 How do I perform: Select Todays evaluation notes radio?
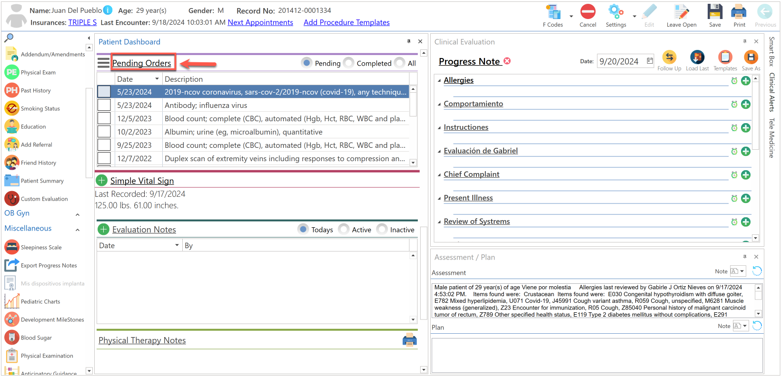[303, 229]
